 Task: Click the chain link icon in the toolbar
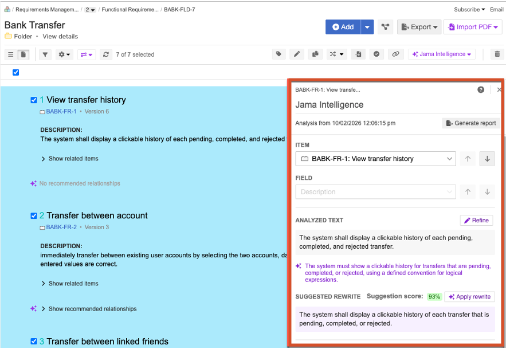(x=395, y=54)
